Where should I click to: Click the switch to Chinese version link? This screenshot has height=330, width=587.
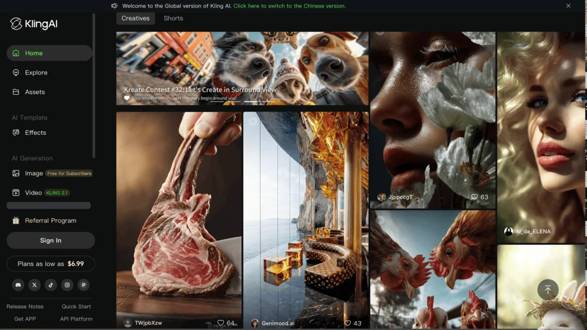(289, 6)
